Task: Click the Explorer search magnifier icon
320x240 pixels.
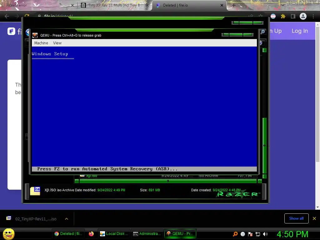Action: pos(263,32)
